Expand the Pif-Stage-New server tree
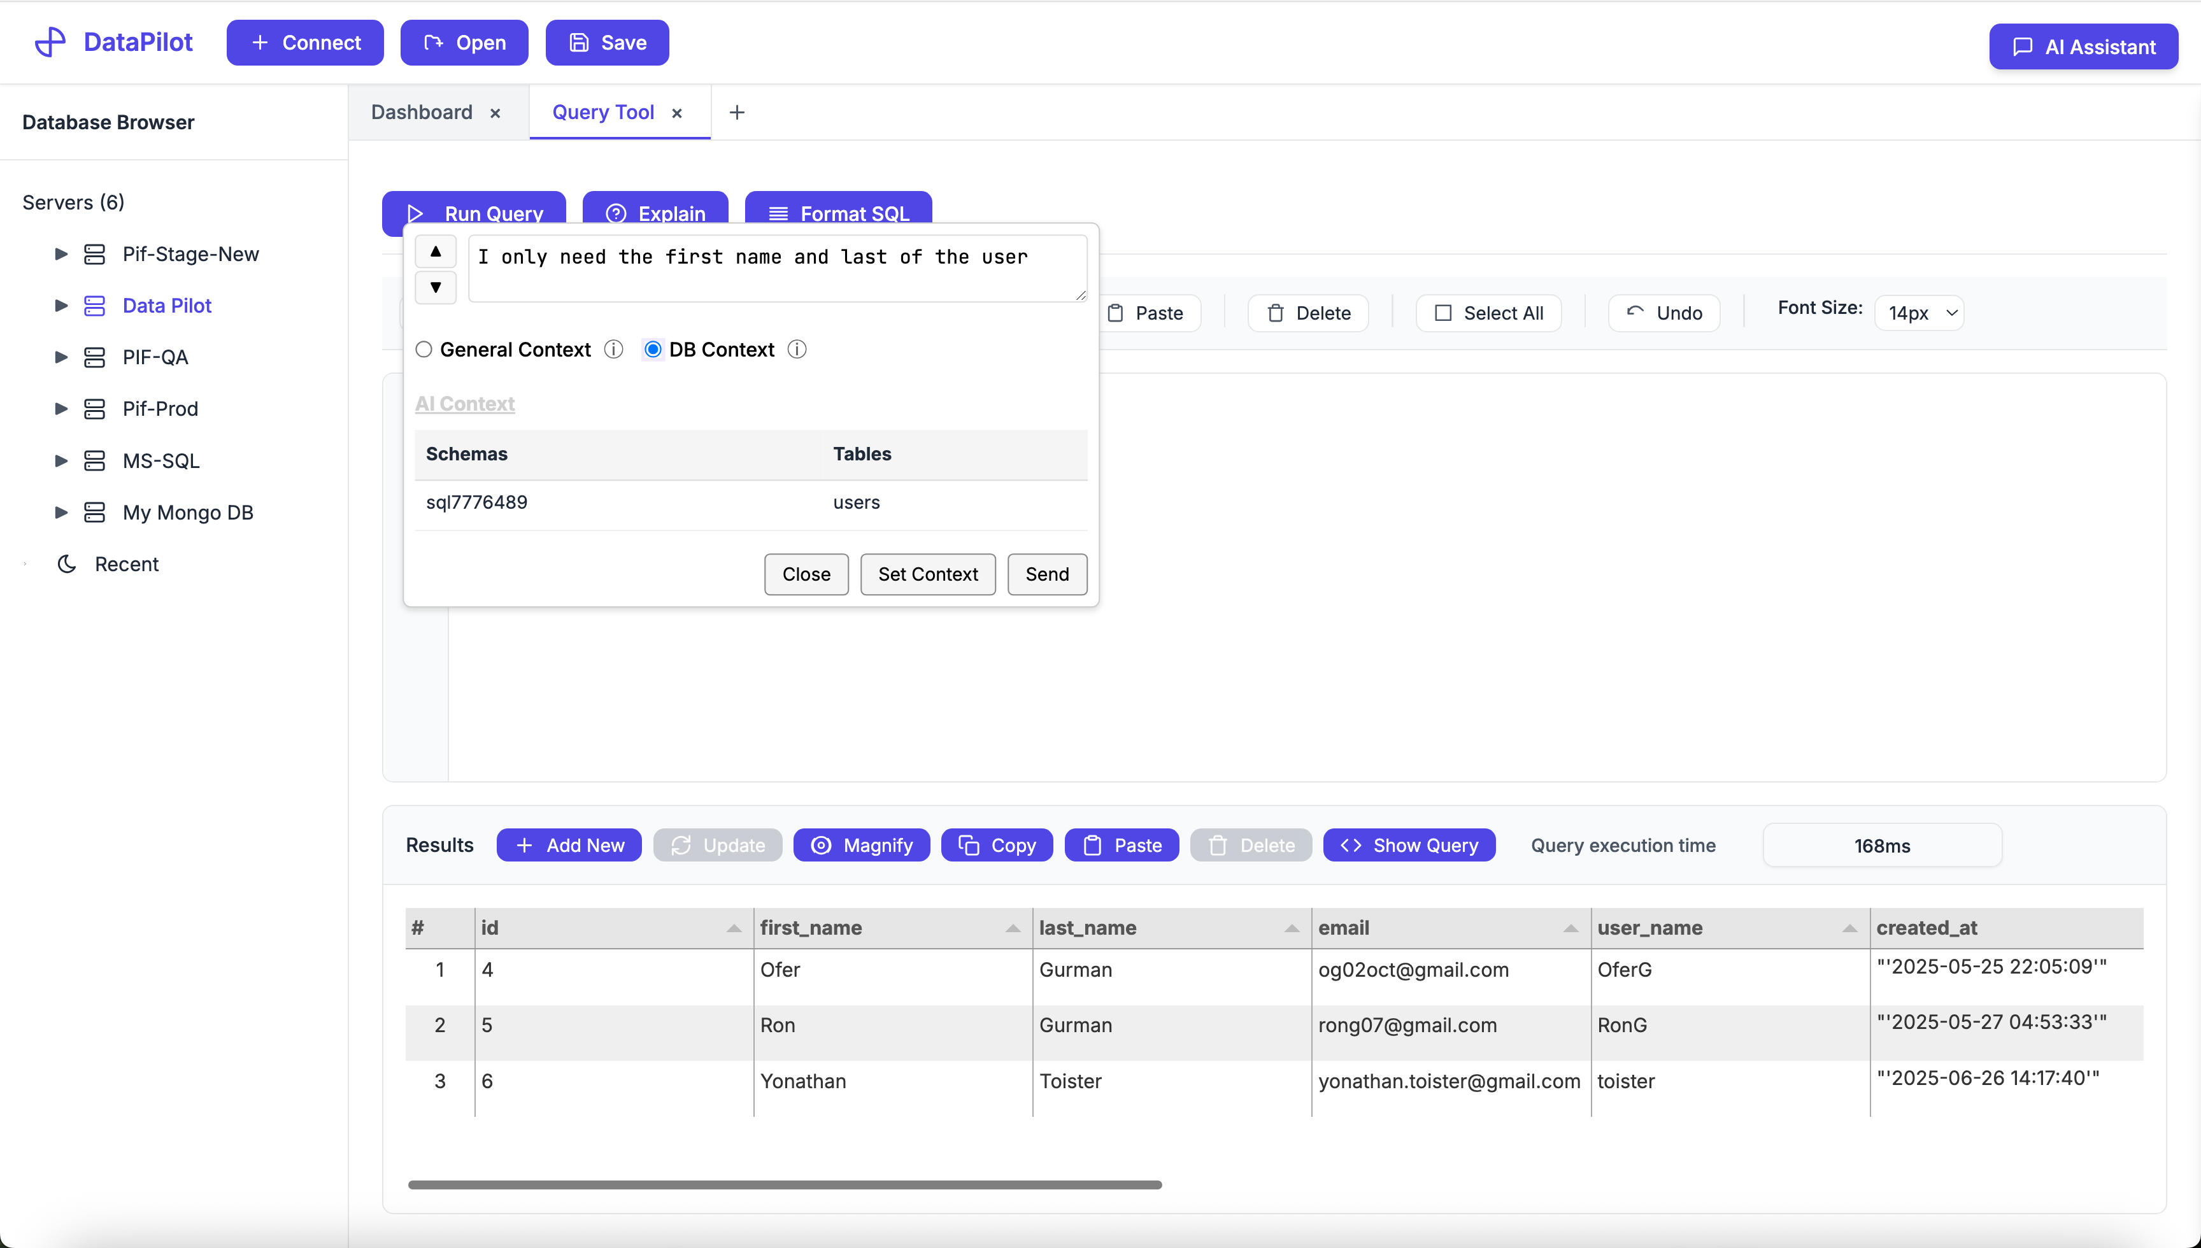The image size is (2201, 1248). click(61, 255)
